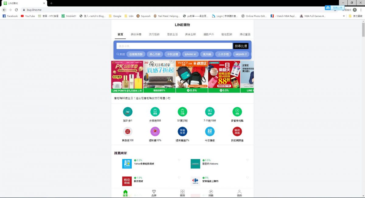This screenshot has width=365, height=198.
Task: Open the 週年慶10% strawberry icon
Action: click(155, 131)
